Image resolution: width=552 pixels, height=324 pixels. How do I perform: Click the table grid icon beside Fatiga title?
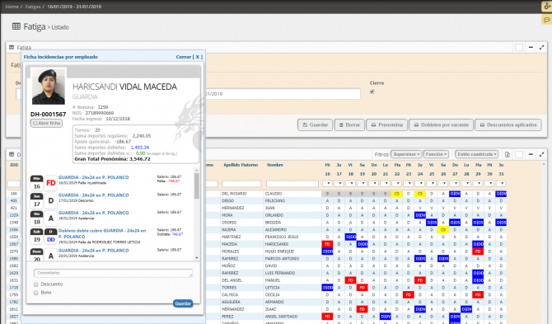[16, 26]
